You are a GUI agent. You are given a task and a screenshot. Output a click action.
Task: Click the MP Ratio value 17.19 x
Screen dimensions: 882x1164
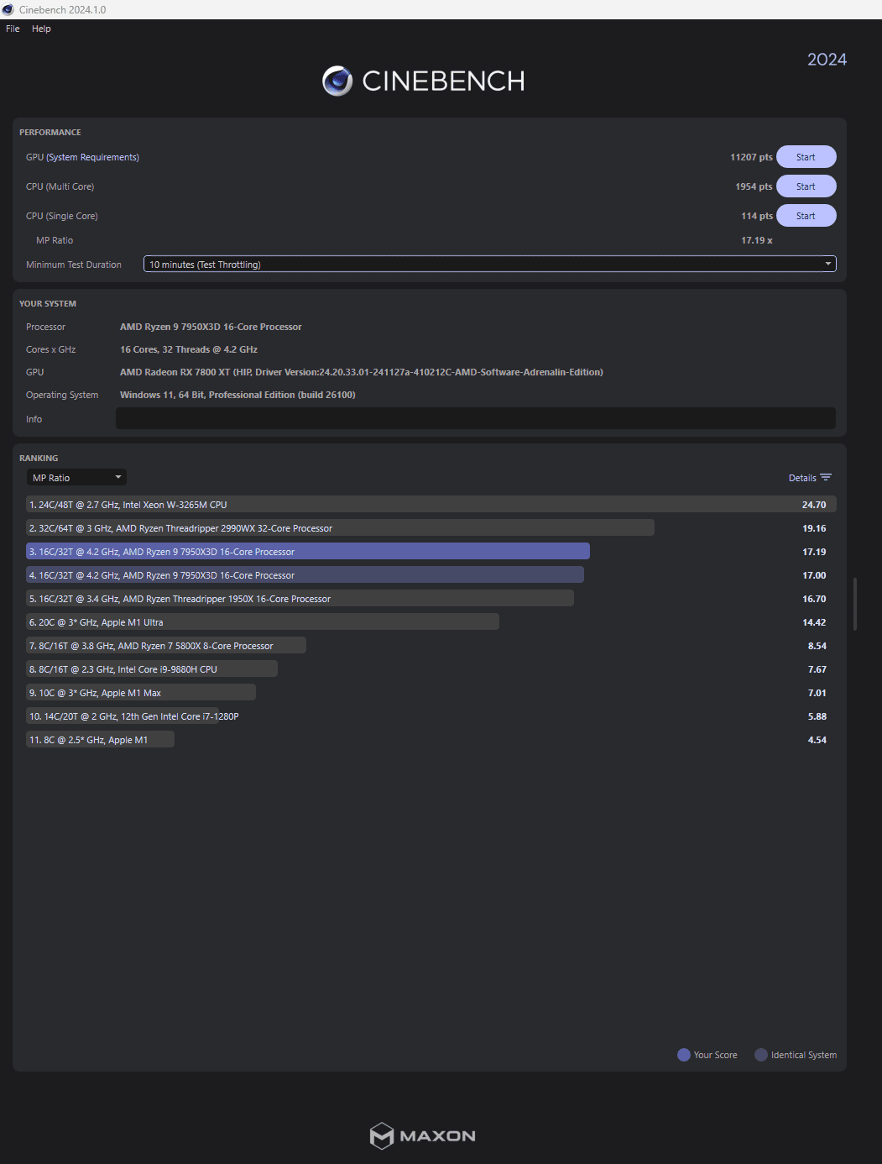(757, 240)
